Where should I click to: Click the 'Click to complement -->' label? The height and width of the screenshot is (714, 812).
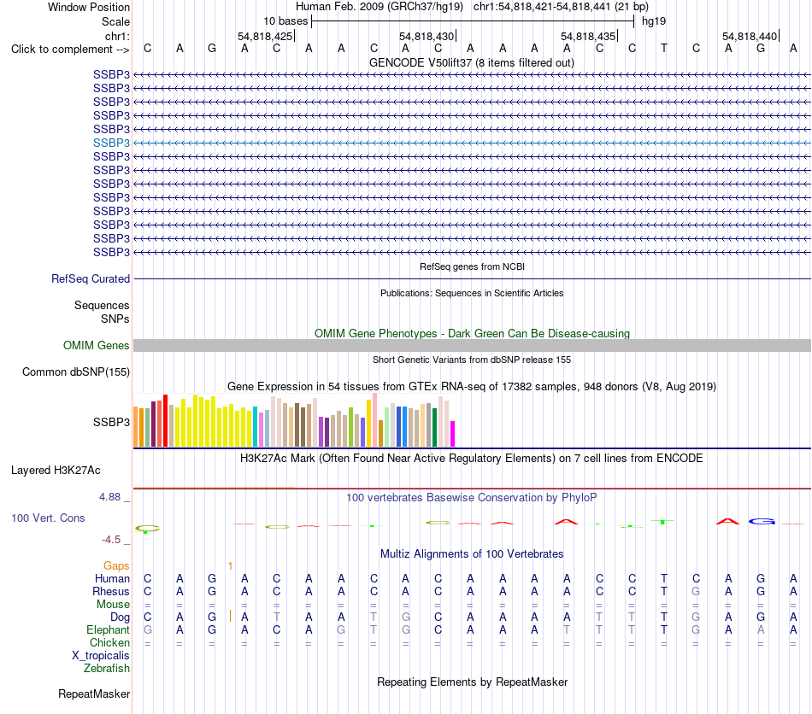(x=70, y=50)
